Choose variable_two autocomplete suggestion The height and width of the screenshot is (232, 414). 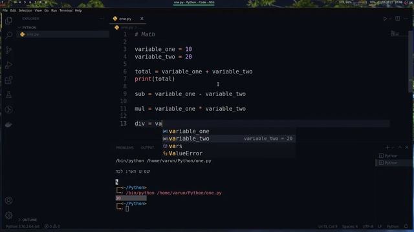pyautogui.click(x=228, y=139)
